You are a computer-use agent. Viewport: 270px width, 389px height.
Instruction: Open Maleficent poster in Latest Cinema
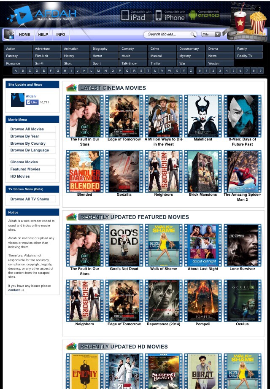point(203,116)
